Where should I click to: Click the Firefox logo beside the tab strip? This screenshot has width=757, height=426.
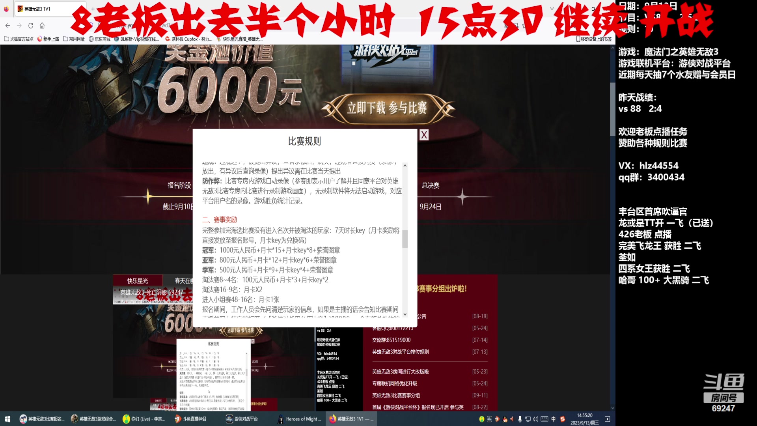6,9
